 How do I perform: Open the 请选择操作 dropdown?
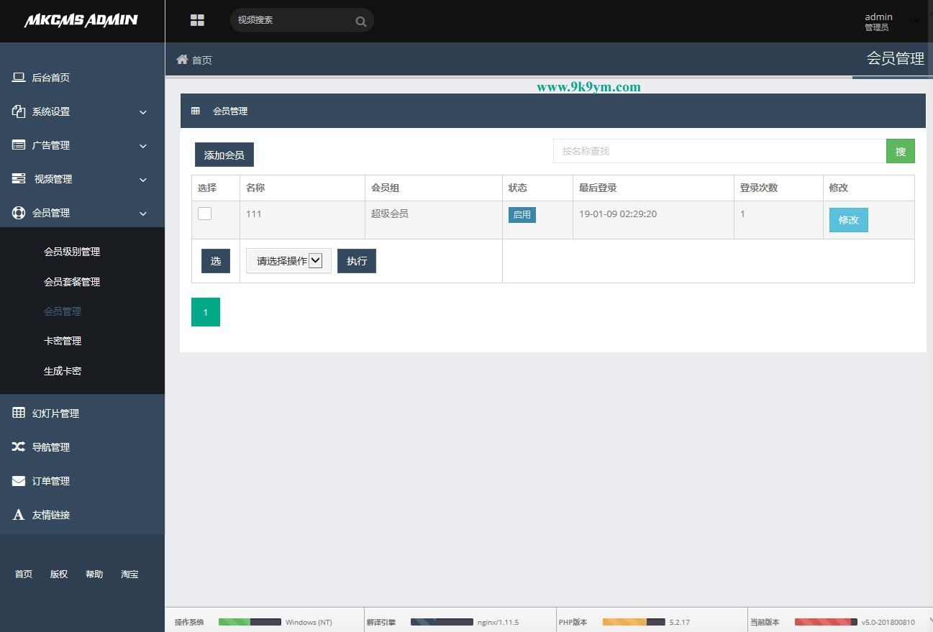288,261
